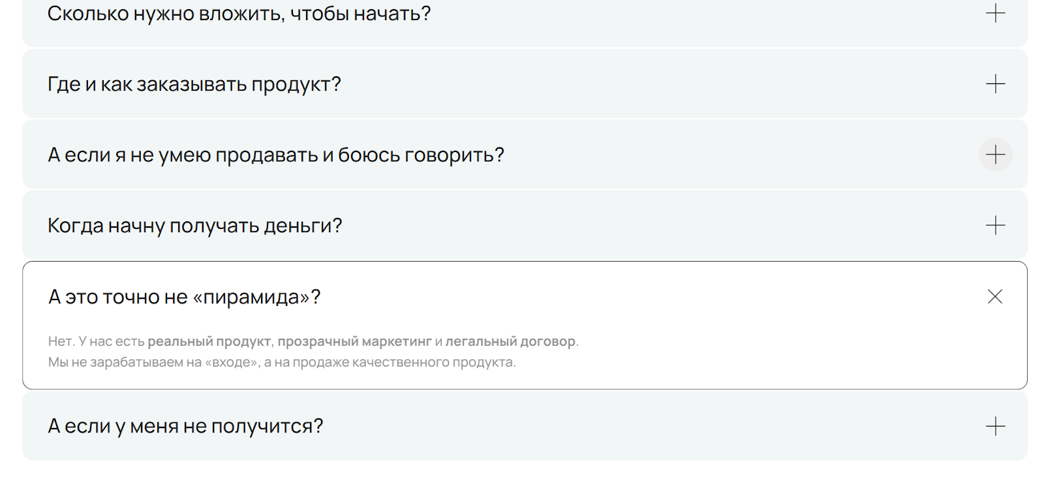The width and height of the screenshot is (1044, 503).
Task: Tap plus icon for "А если у меня не получится?"
Action: pos(995,426)
